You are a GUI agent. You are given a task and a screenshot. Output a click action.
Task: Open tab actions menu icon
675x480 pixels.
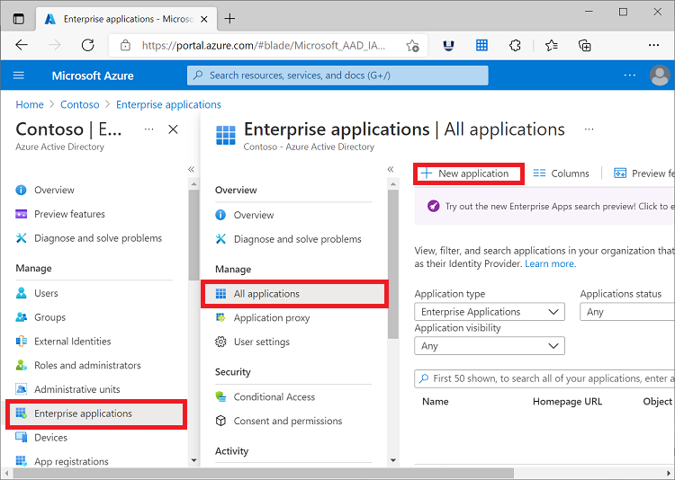[x=19, y=19]
